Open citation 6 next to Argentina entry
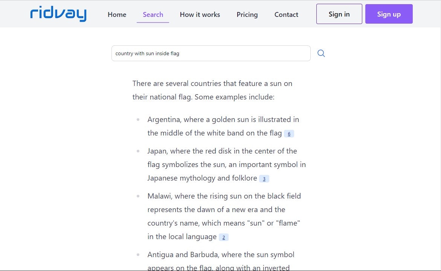 [x=289, y=134]
